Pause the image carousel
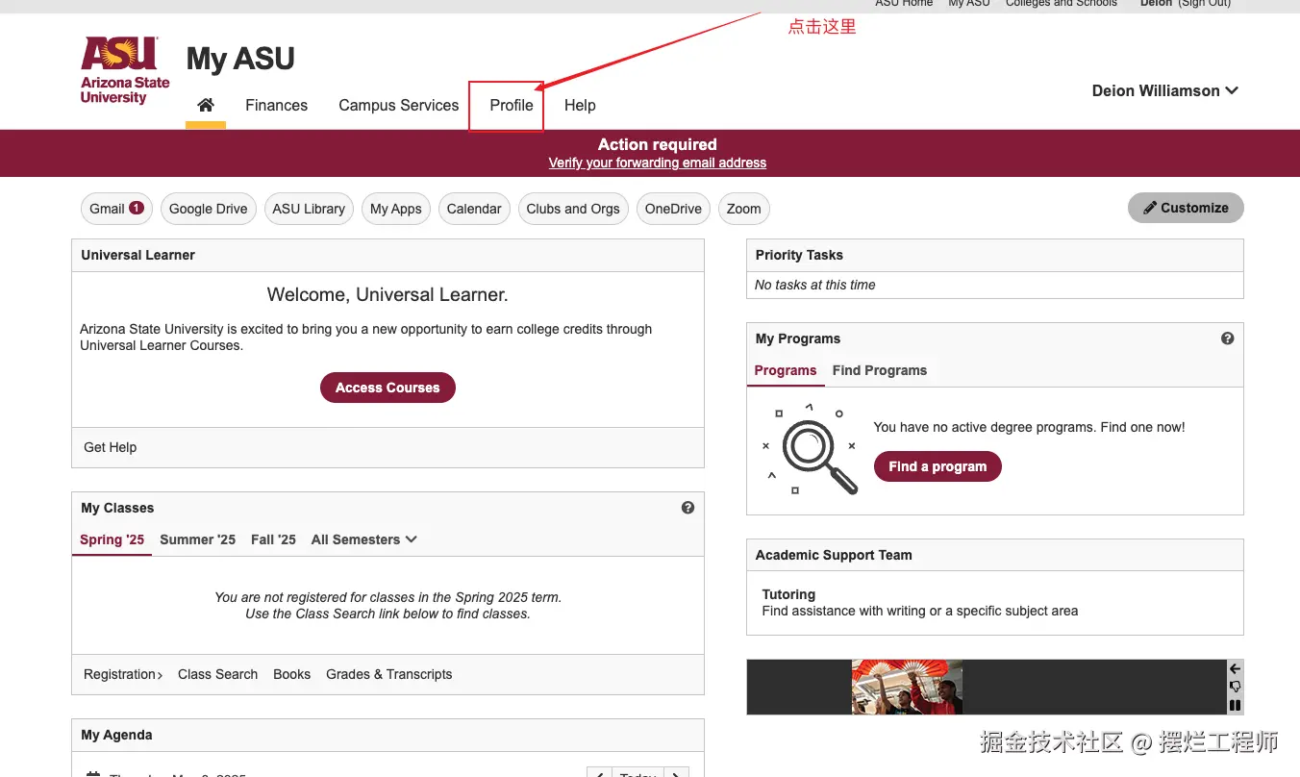 click(1235, 705)
